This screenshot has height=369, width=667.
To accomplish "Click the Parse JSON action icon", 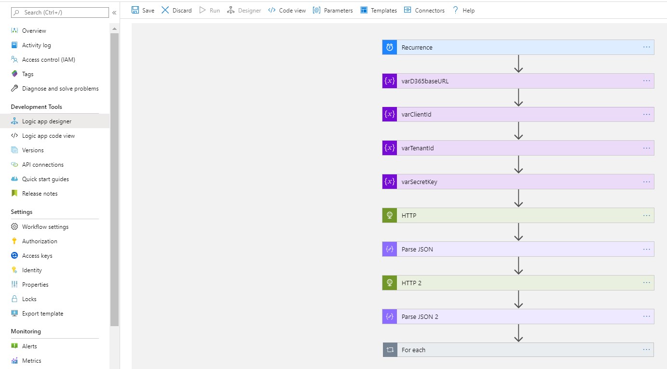I will pyautogui.click(x=389, y=249).
